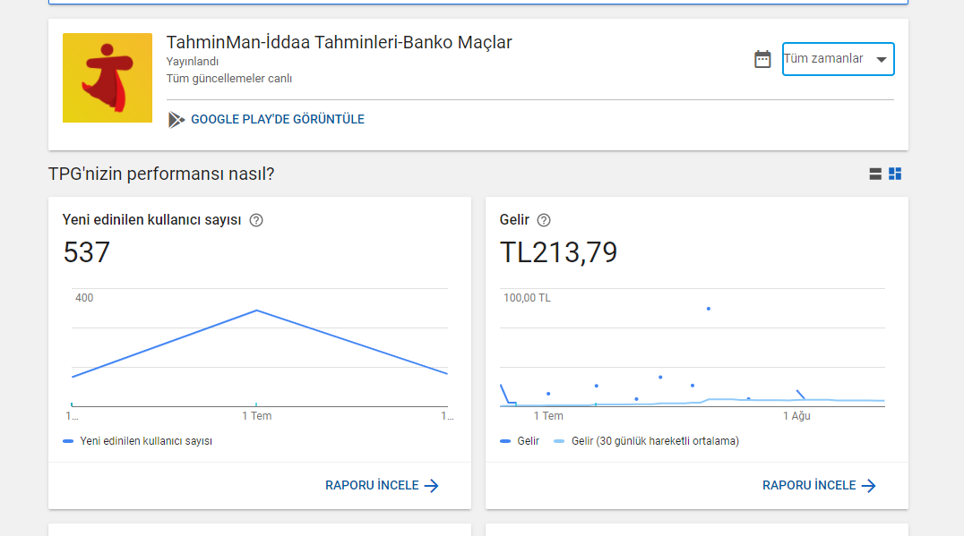Screen dimensions: 964x536
Task: Click the Google Play triangle icon
Action: tap(176, 120)
